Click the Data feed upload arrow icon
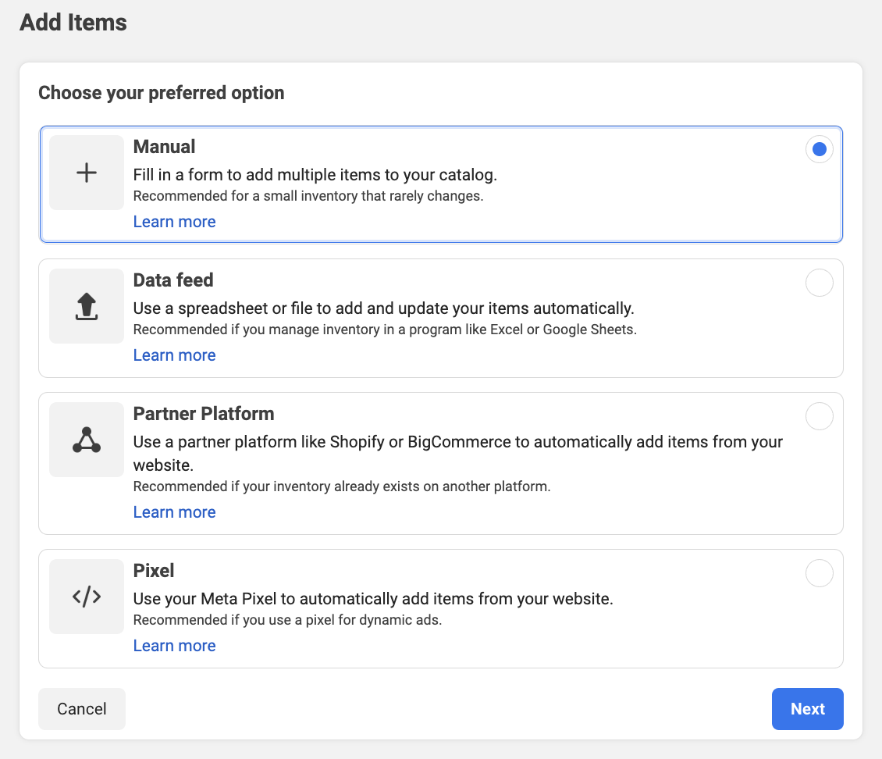Image resolution: width=882 pixels, height=759 pixels. [x=87, y=306]
